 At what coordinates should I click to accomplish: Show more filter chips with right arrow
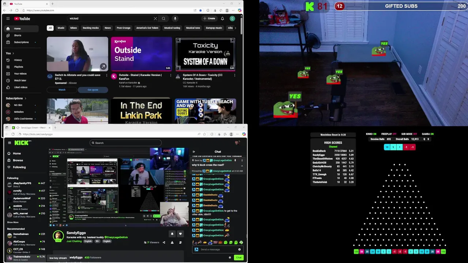[x=235, y=28]
